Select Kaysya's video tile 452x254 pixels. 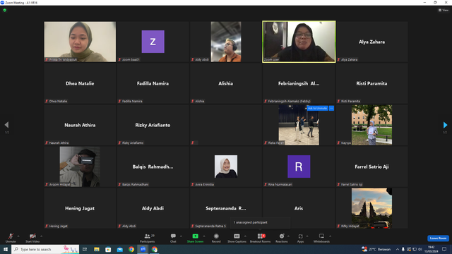click(x=371, y=125)
